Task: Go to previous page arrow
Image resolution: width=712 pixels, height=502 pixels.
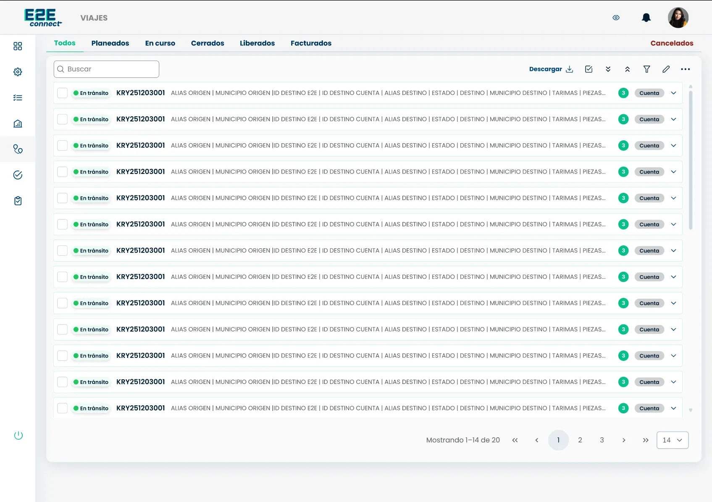Action: tap(537, 440)
